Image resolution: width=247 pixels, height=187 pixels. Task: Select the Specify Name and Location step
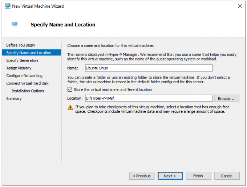tap(32, 52)
